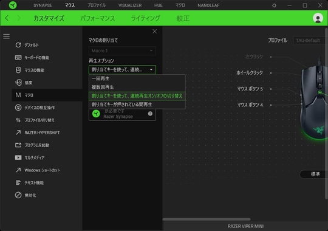Image resolution: width=328 pixels, height=231 pixels.
Task: Switch to カスタマイズ subtab
Action: click(x=49, y=18)
